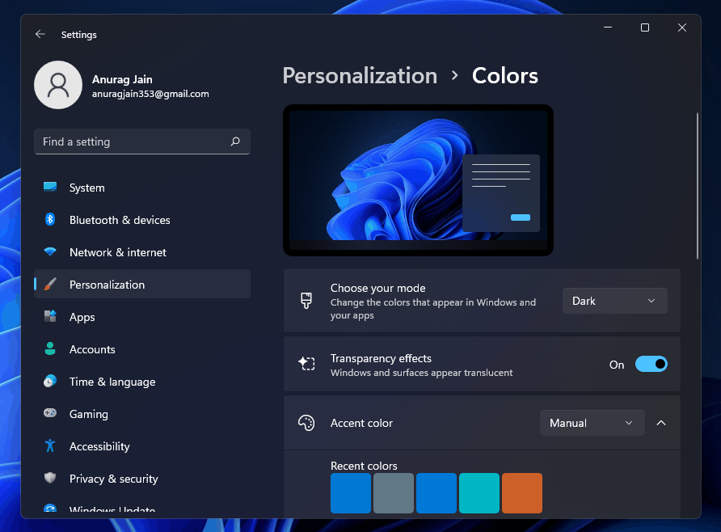Click the Privacy shield icon
Screen dimensions: 721x532
(50, 478)
